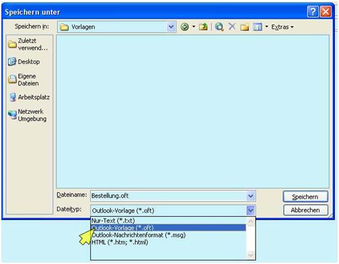Expand the Dateiname dropdown arrow
Image resolution: width=339 pixels, height=264 pixels.
(251, 196)
